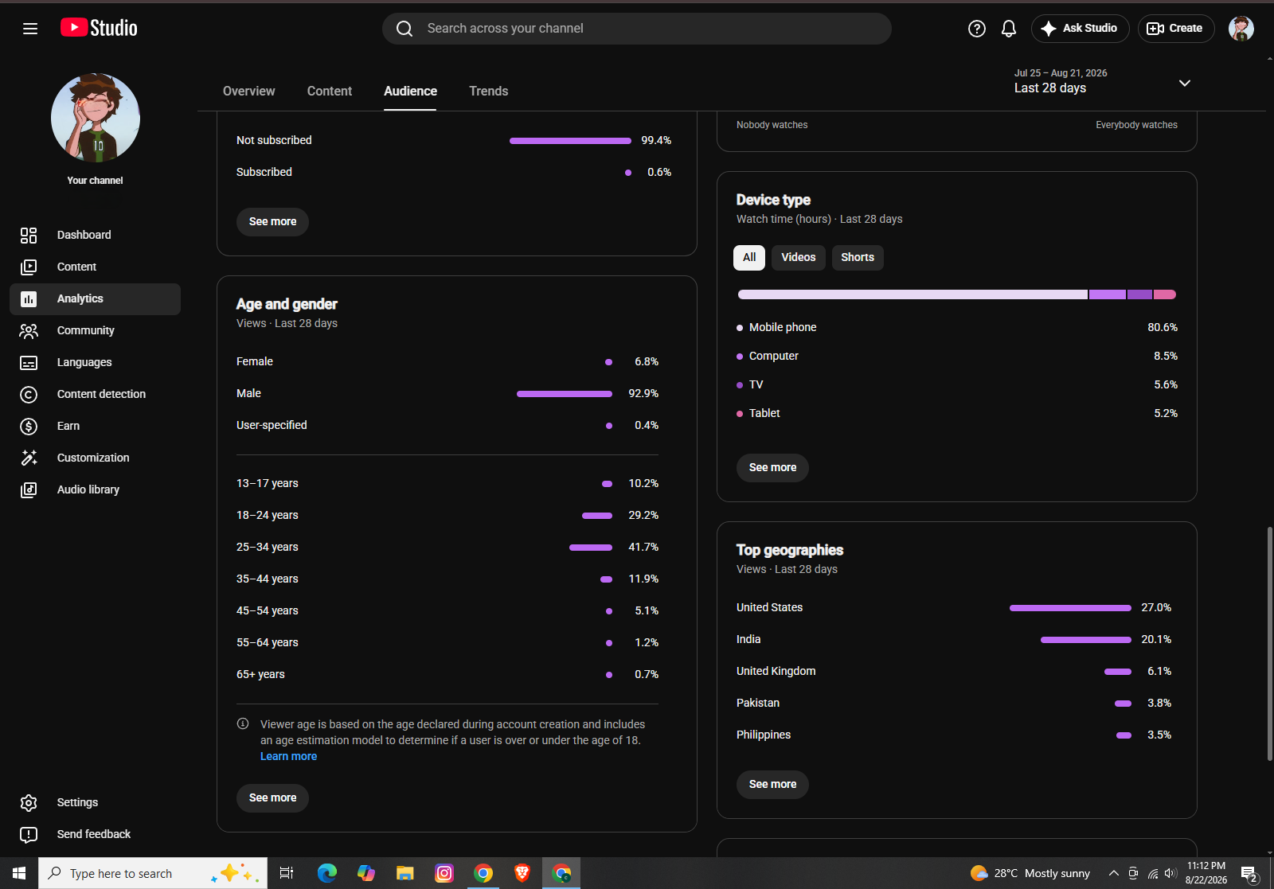Click the Not subscribed row
Viewport: 1274px width, 889px height.
click(x=454, y=140)
